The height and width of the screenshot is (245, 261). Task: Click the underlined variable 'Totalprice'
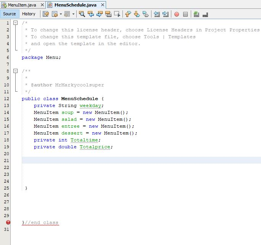point(95,147)
